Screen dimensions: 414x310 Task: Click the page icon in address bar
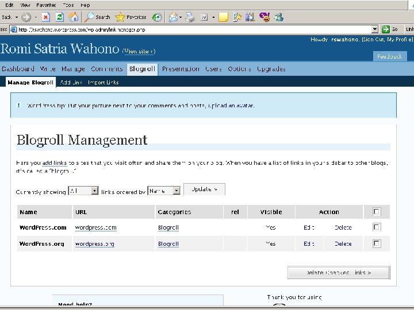(x=14, y=29)
